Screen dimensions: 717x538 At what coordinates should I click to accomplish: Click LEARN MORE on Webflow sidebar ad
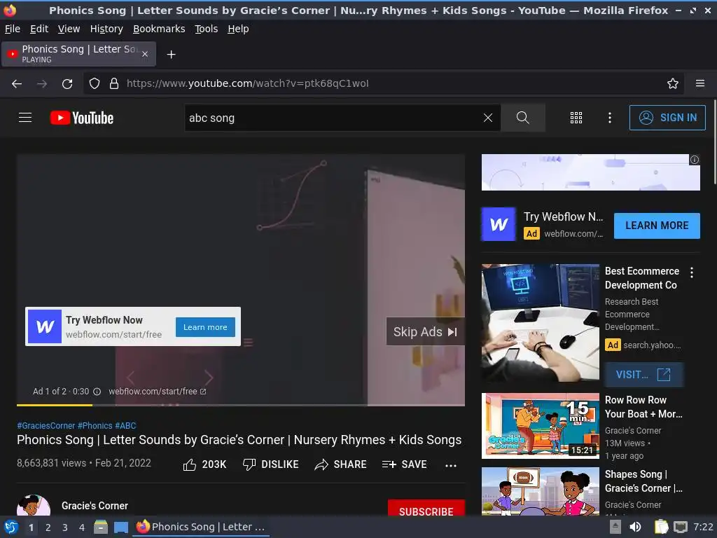coord(657,226)
